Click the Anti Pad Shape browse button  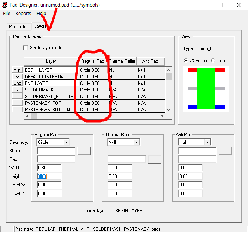(225, 151)
